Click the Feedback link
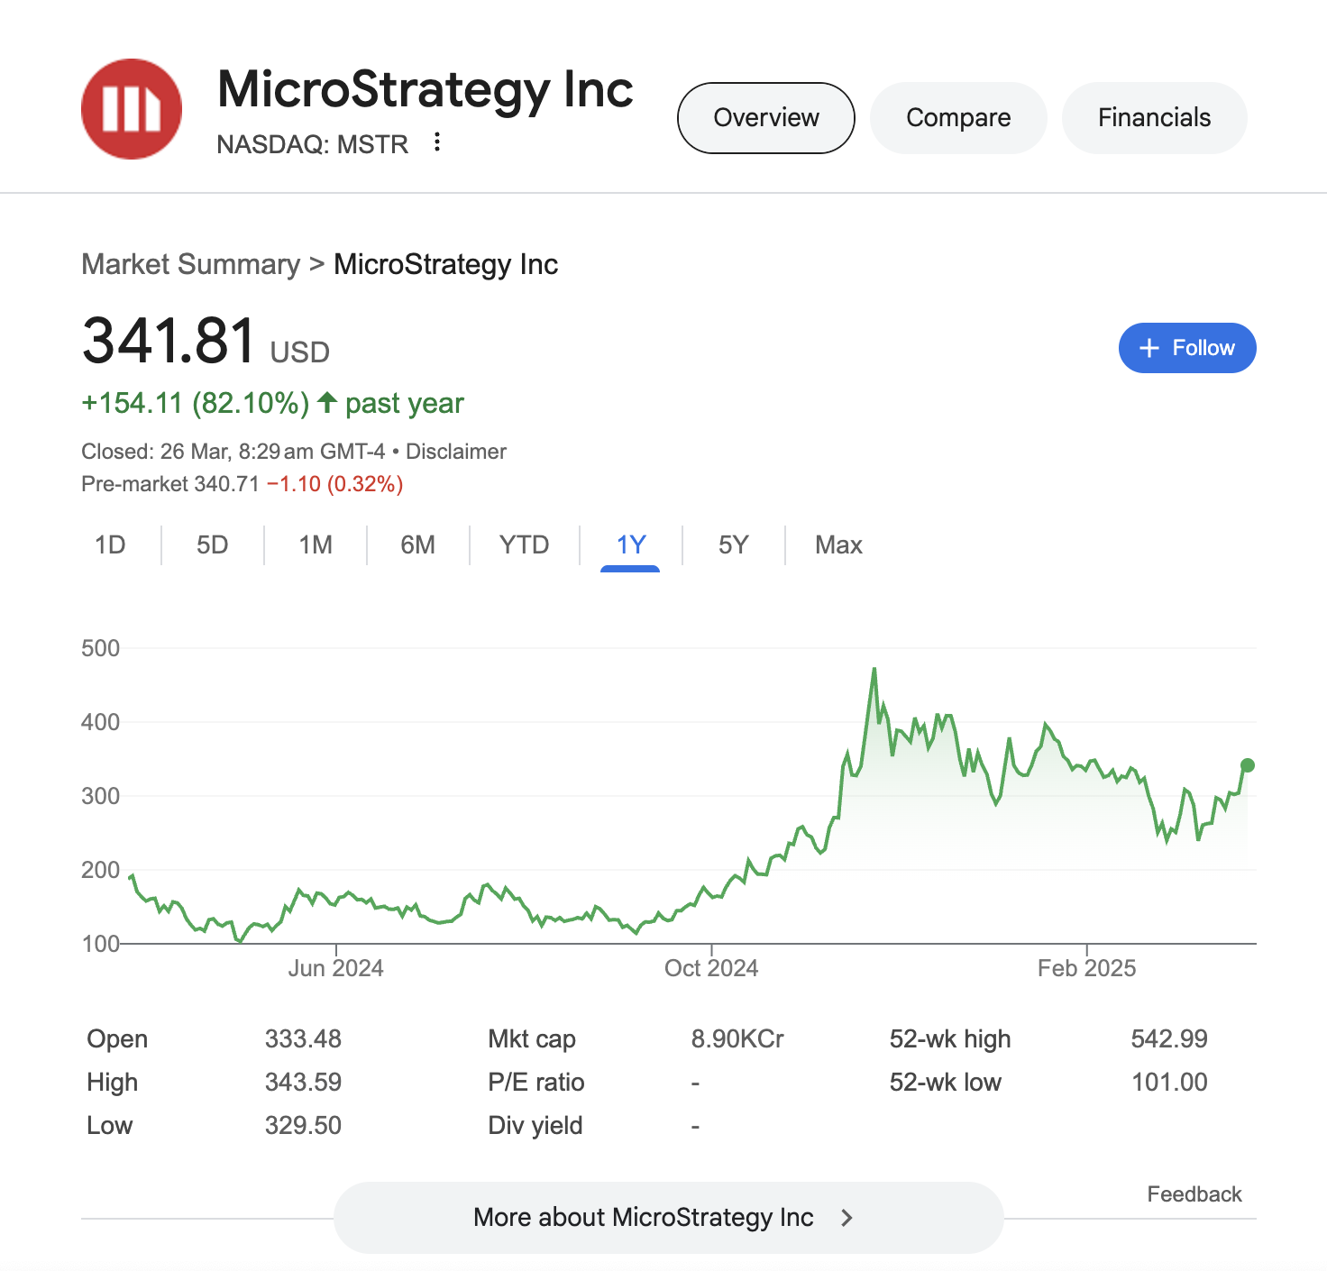The image size is (1327, 1271). 1194,1194
